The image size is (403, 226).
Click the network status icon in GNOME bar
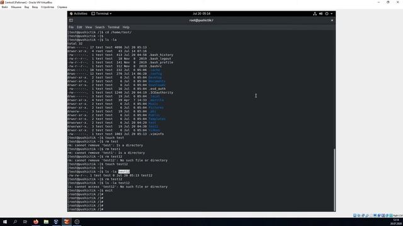(x=315, y=14)
